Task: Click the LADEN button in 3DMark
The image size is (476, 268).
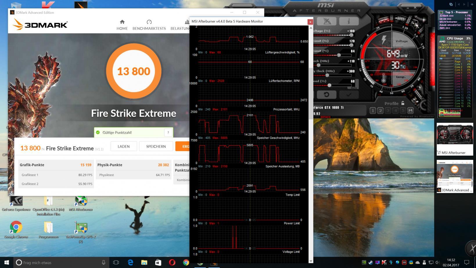Action: 124,146
